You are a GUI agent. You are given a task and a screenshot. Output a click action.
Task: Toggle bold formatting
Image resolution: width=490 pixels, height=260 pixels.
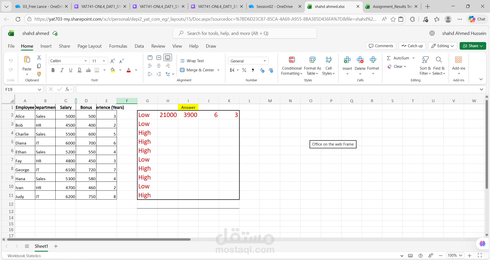pos(53,70)
